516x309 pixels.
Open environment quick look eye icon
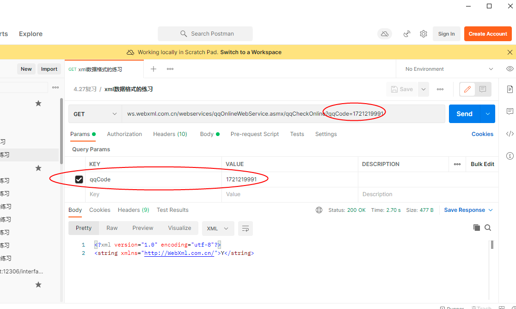pos(510,69)
